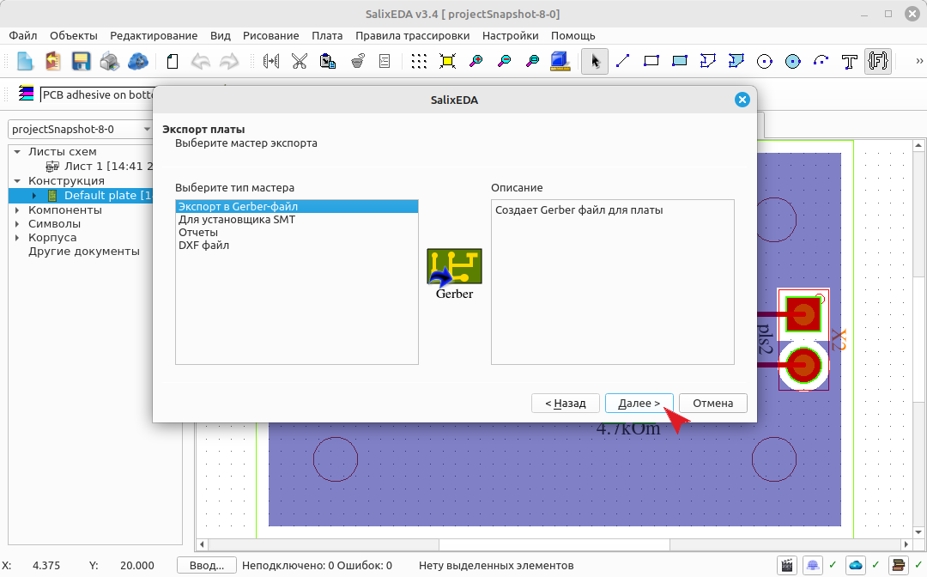Select the {F} field tool
Screen dimensions: 927x577
[x=878, y=61]
